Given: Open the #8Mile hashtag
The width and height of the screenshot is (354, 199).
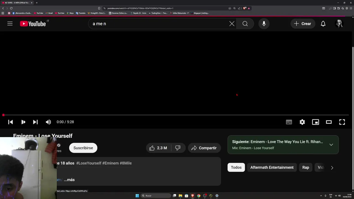Looking at the screenshot, I should click(x=126, y=163).
